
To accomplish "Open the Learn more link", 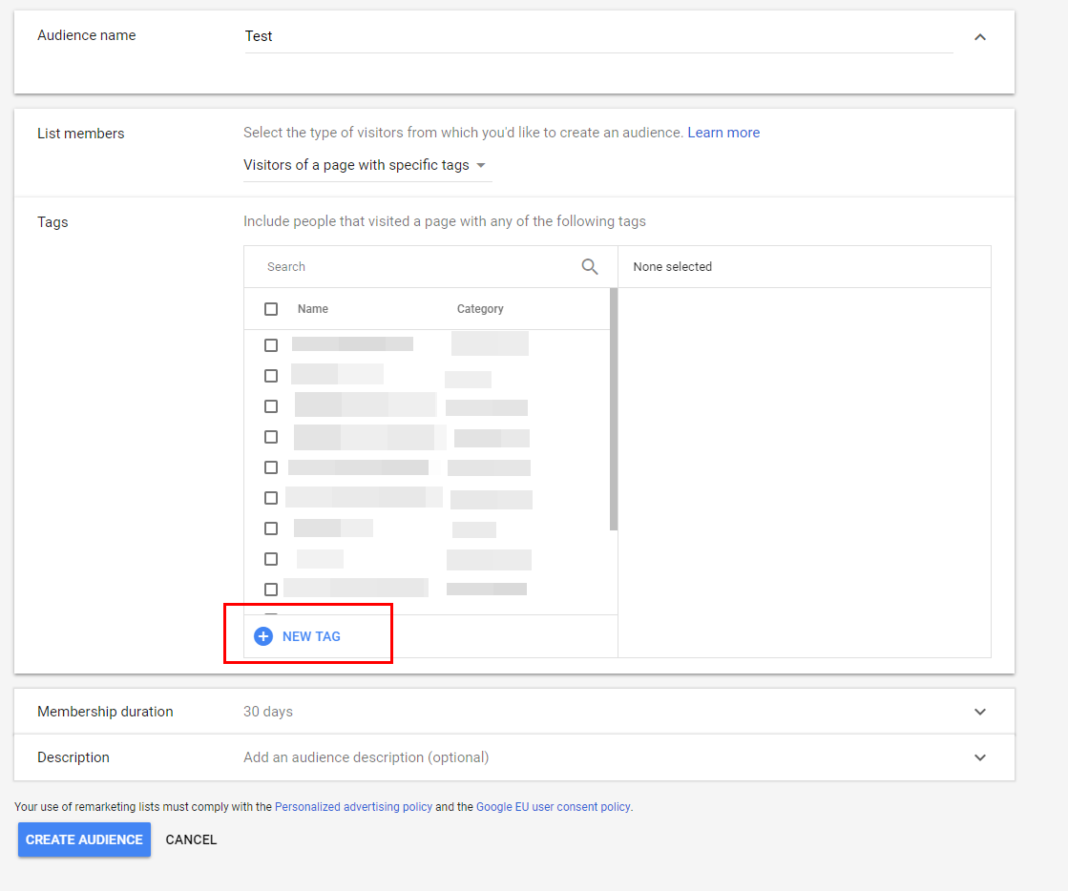I will tap(723, 133).
